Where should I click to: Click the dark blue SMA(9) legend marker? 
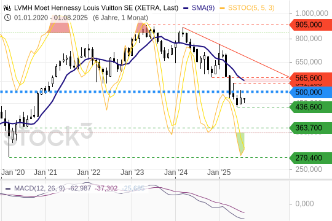(186, 8)
